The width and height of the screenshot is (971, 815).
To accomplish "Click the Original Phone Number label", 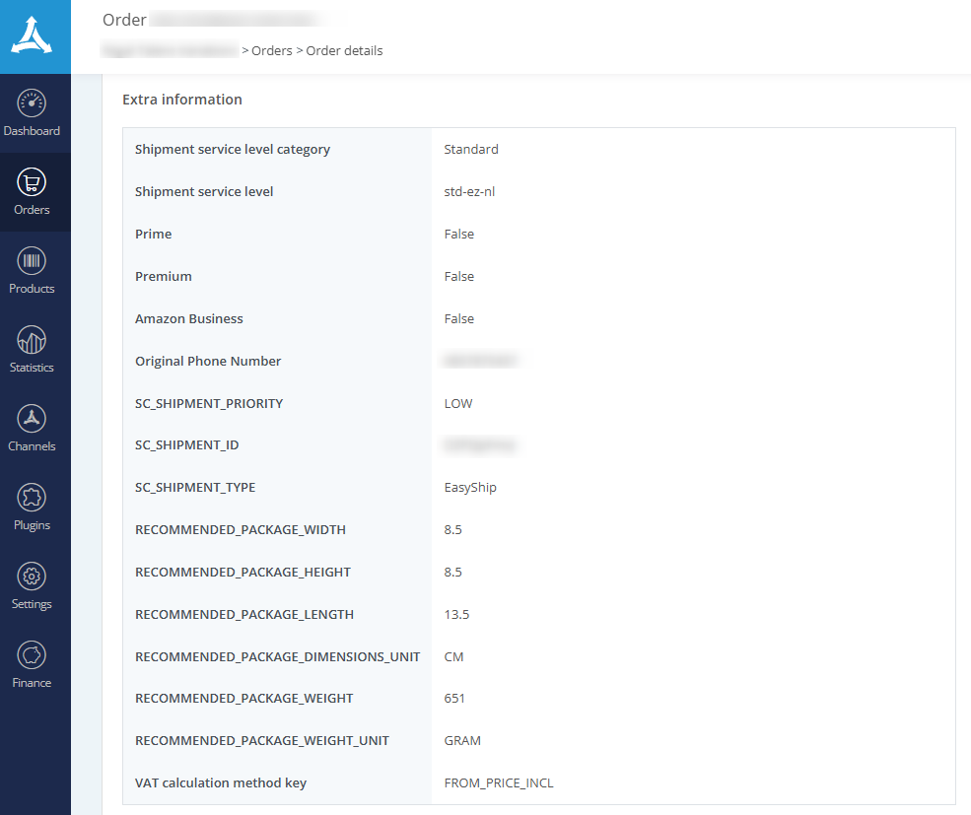I will (x=208, y=361).
